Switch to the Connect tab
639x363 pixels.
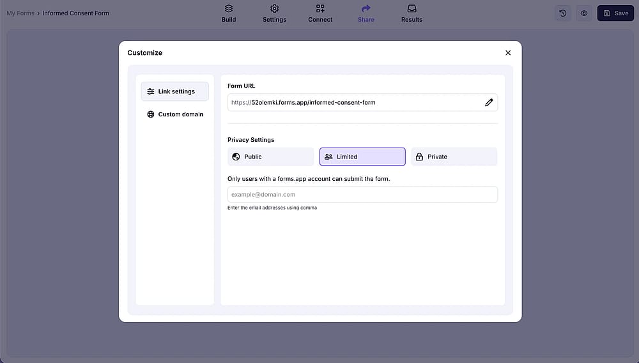click(x=320, y=13)
